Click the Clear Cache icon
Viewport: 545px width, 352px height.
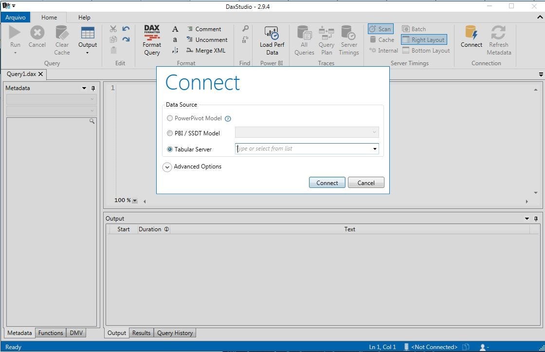point(62,33)
